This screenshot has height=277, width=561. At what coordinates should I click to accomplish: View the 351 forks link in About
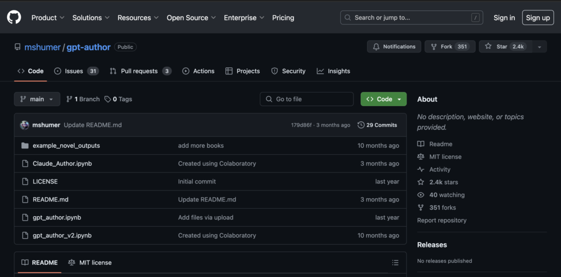pyautogui.click(x=437, y=207)
